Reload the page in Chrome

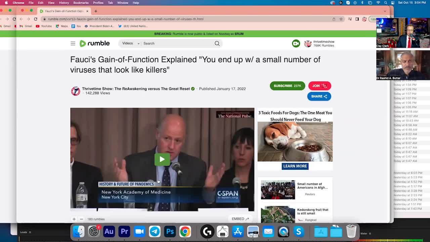(x=36, y=19)
